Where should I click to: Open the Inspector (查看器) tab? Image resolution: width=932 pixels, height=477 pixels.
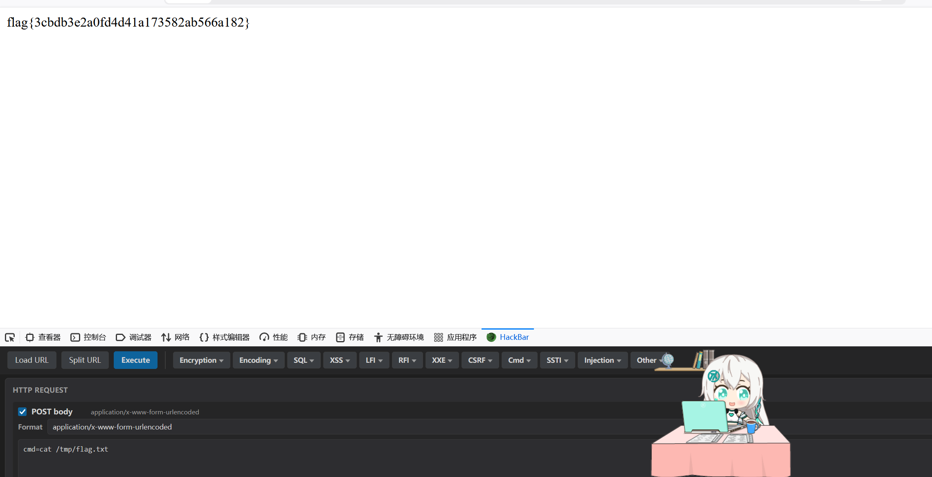[43, 337]
